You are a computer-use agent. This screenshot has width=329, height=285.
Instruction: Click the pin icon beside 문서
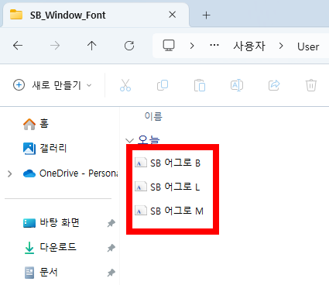tap(111, 273)
